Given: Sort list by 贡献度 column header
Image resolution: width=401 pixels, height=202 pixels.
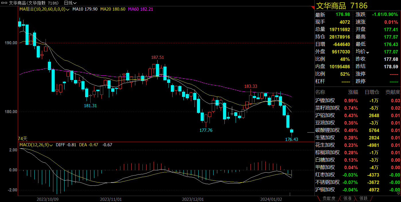Looking at the screenshot, I should (392, 92).
